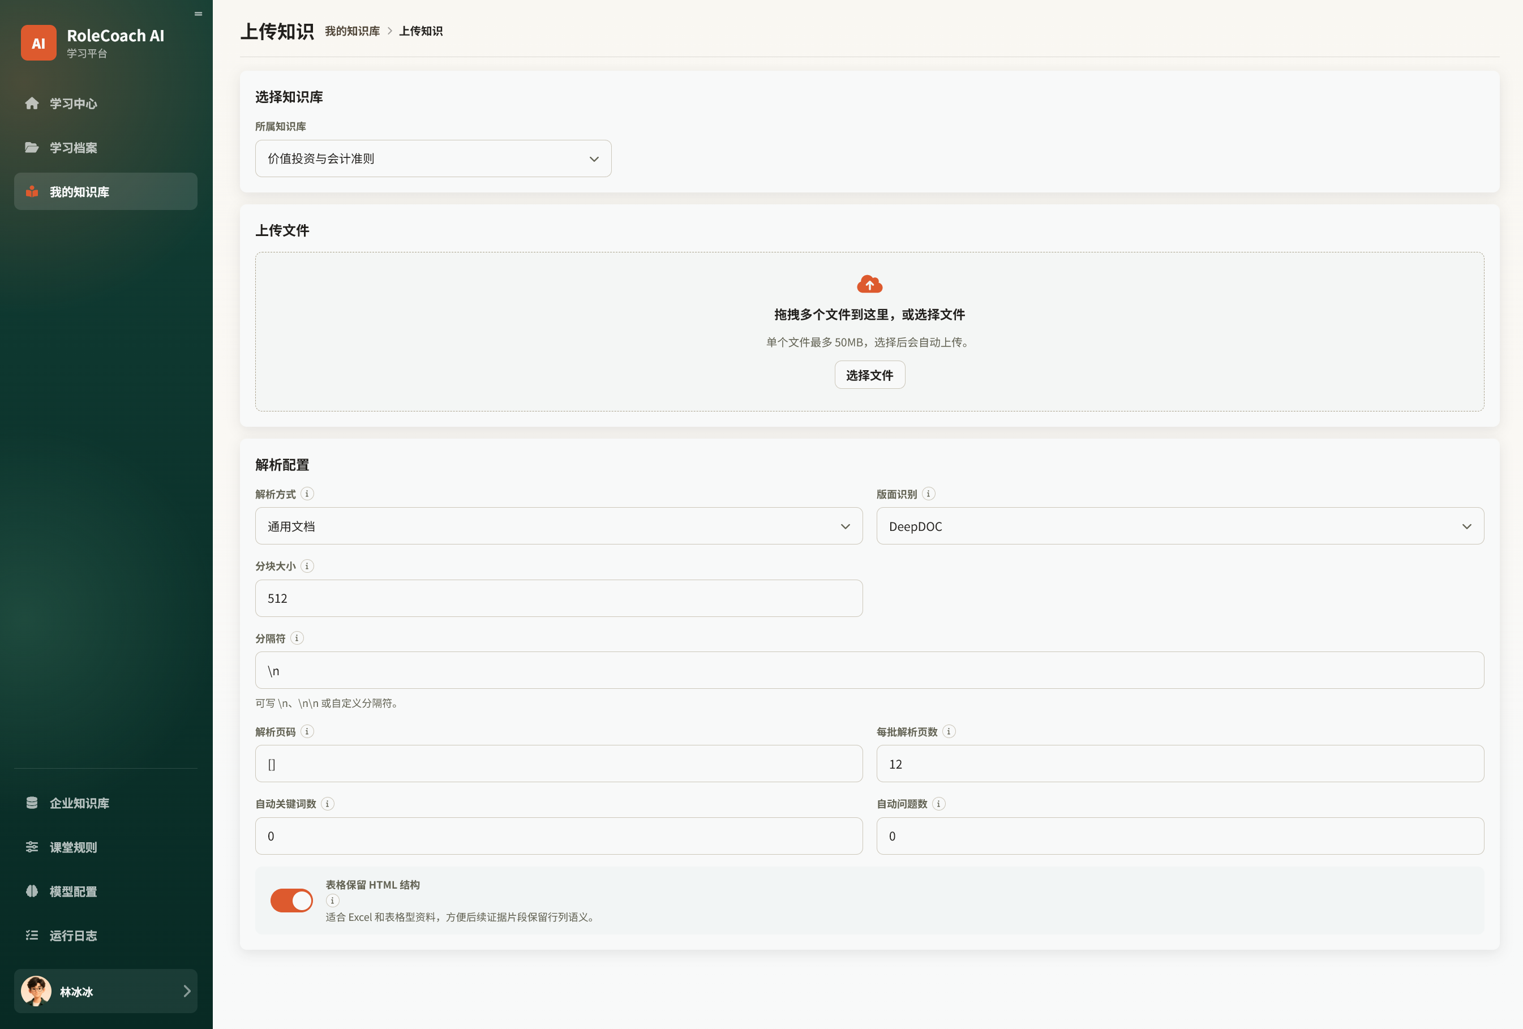Open 我的知识库 in sidebar
Viewport: 1523px width, 1029px height.
point(105,191)
